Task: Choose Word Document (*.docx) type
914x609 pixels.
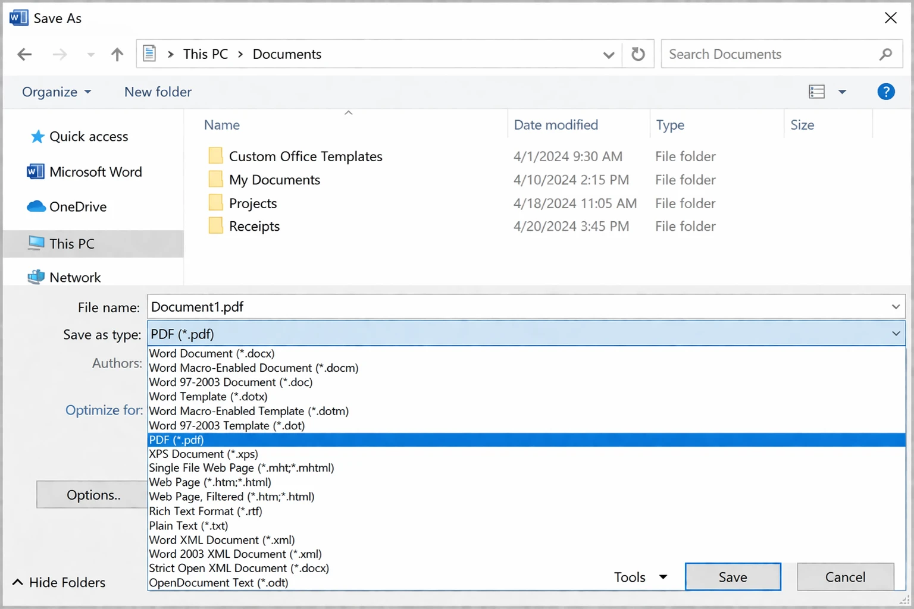Action: click(x=527, y=353)
